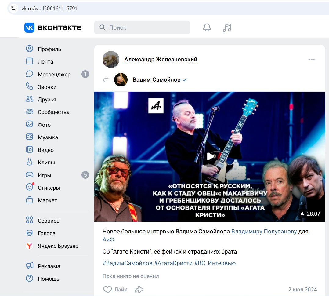Play the video in the post
This screenshot has height=296, width=329.
(210, 156)
